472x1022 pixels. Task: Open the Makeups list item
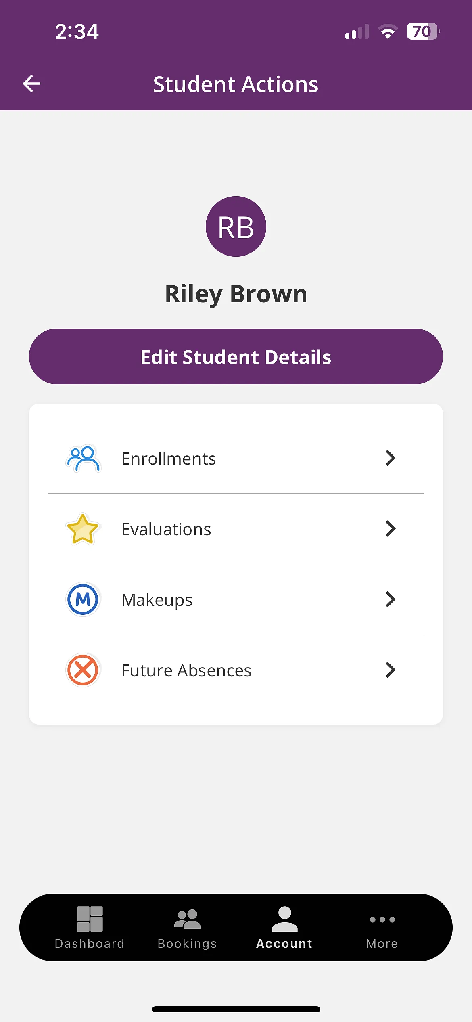tap(157, 600)
